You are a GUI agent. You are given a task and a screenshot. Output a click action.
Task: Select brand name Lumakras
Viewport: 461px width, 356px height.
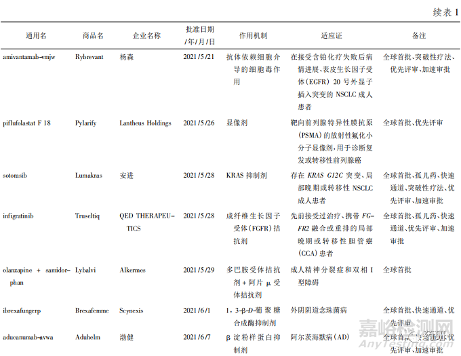click(89, 176)
